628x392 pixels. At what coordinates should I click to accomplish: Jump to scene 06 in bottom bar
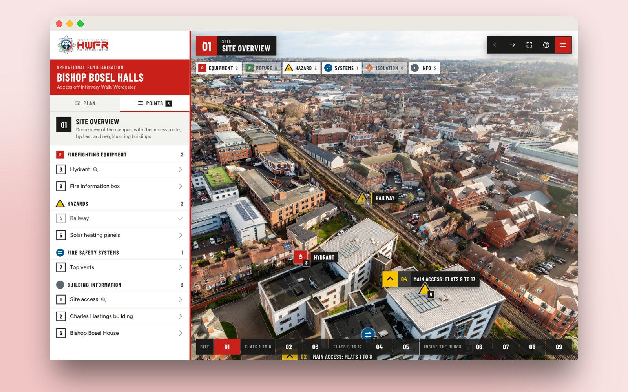(479, 347)
